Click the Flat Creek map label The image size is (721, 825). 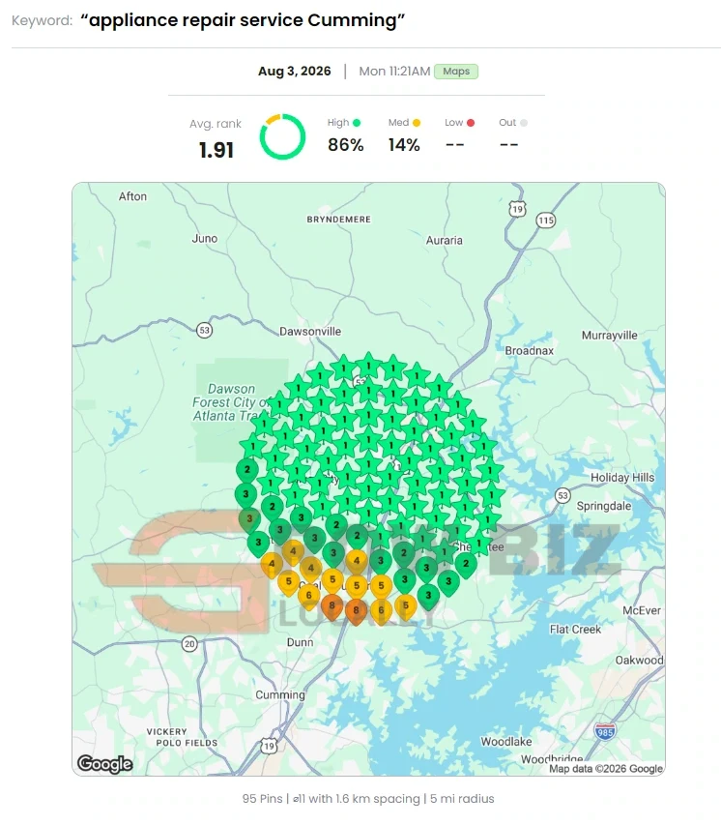575,630
